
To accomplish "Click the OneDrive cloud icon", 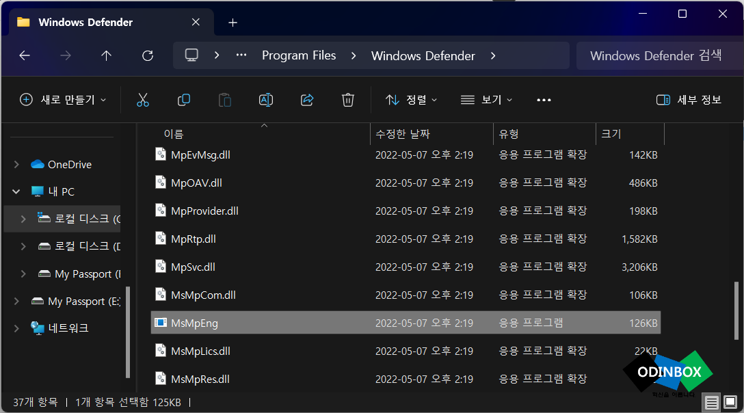I will click(38, 164).
